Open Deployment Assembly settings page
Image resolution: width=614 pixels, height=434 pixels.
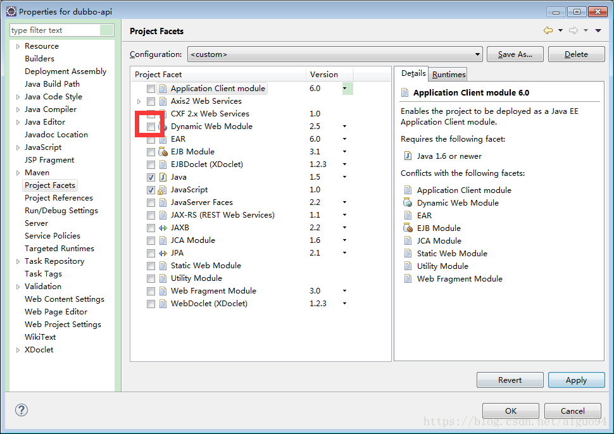pos(65,71)
